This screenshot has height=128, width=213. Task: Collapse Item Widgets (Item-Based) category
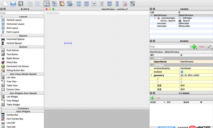2,93
